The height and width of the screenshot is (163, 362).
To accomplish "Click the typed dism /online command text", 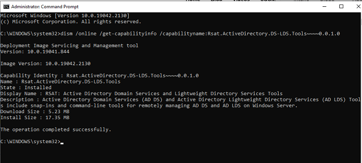I will tap(200, 34).
